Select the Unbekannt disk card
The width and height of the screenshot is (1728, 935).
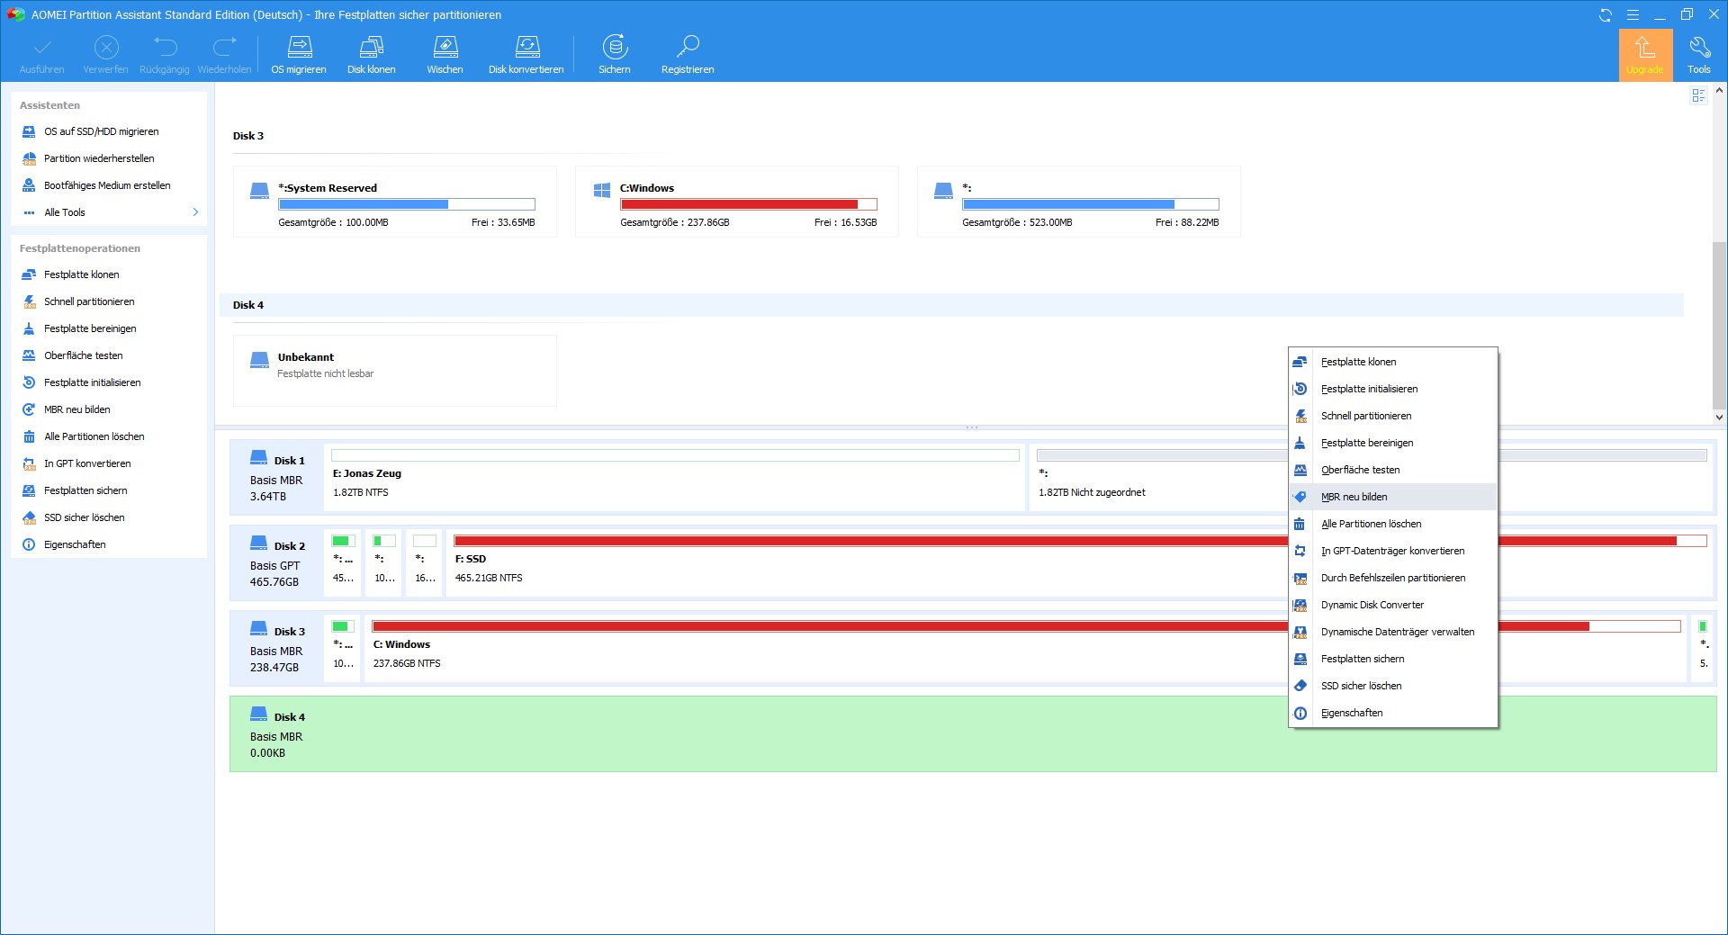395,371
